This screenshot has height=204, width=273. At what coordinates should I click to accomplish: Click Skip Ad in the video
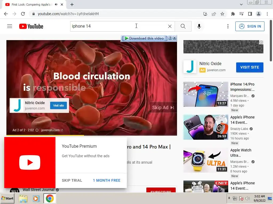[163, 108]
